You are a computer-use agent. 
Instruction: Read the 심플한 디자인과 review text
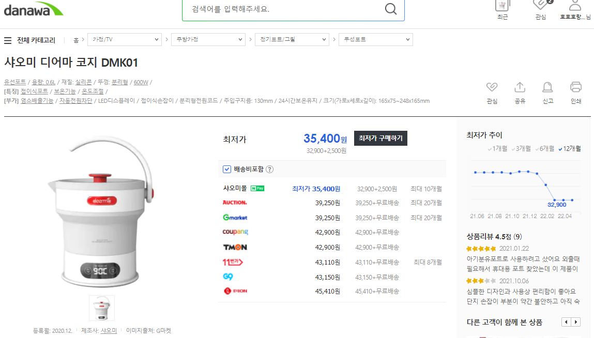tap(523, 296)
